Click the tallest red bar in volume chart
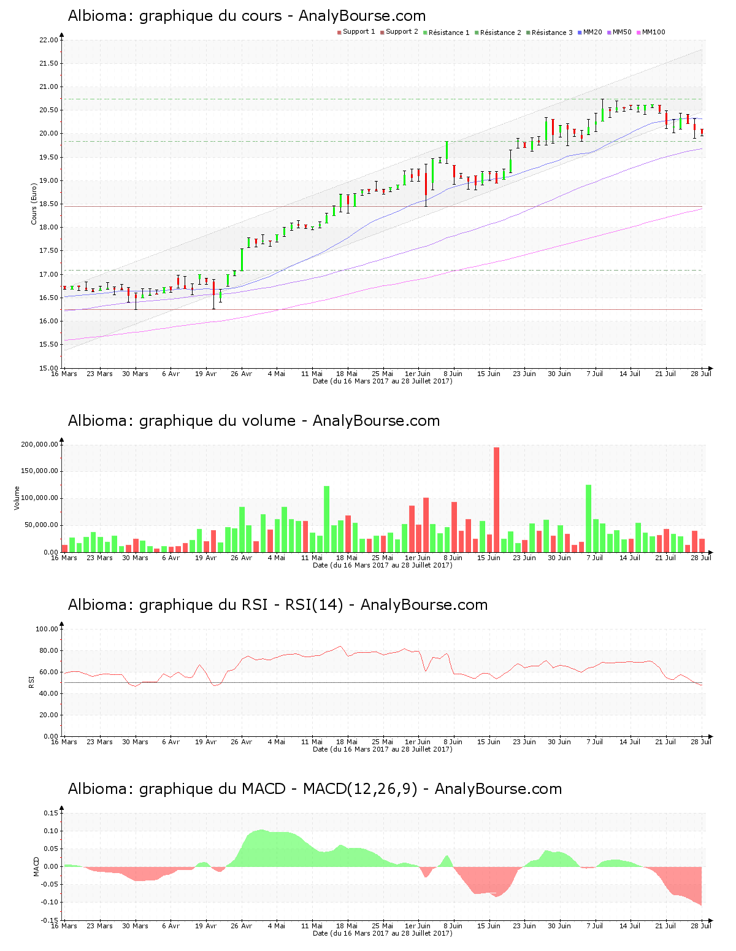 (496, 499)
